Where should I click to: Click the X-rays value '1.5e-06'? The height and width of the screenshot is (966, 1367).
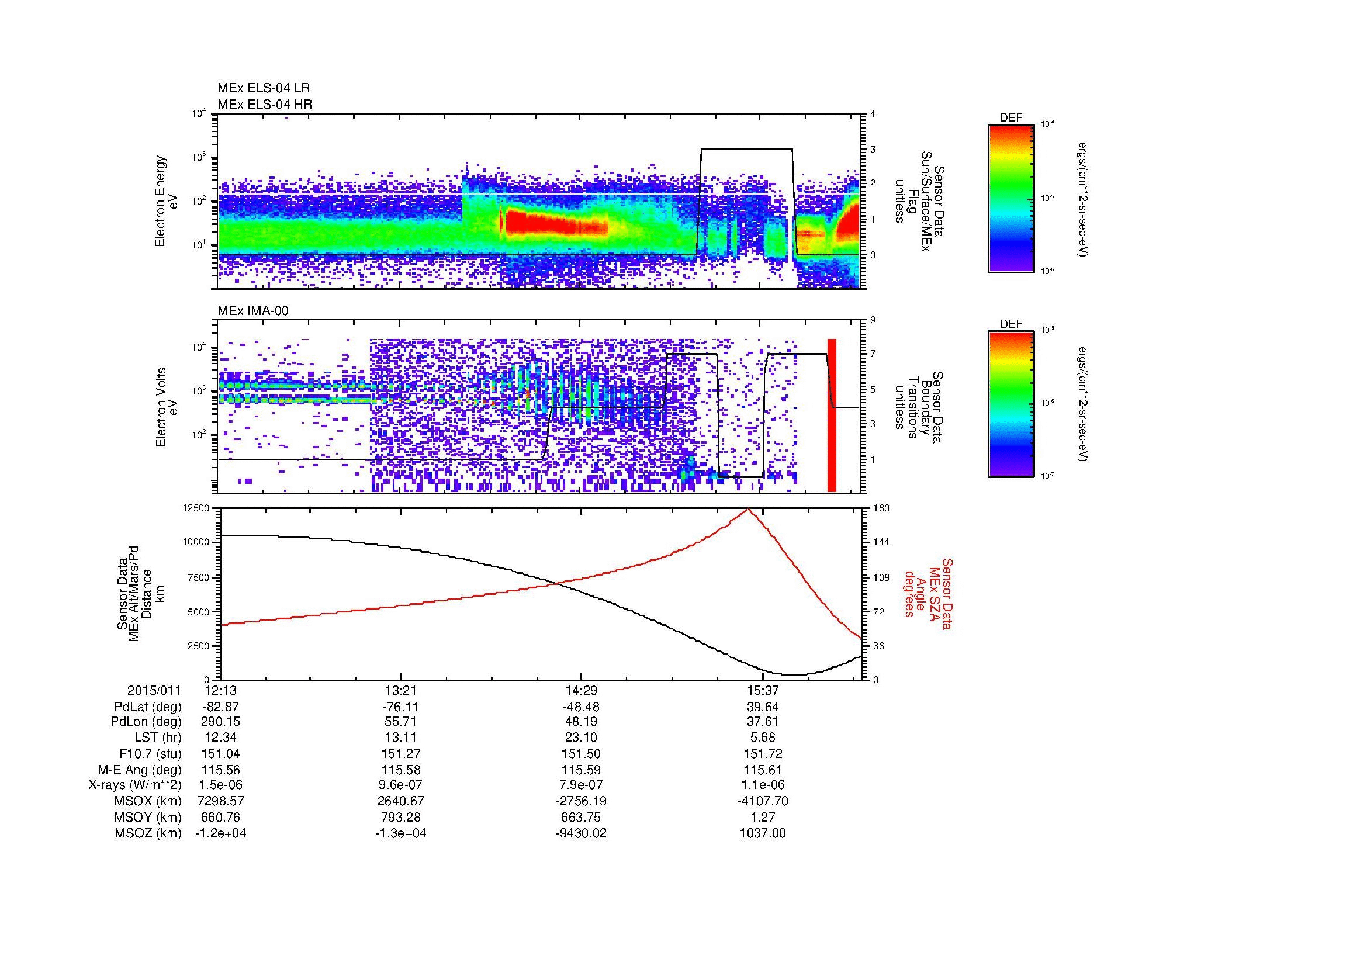coord(221,785)
